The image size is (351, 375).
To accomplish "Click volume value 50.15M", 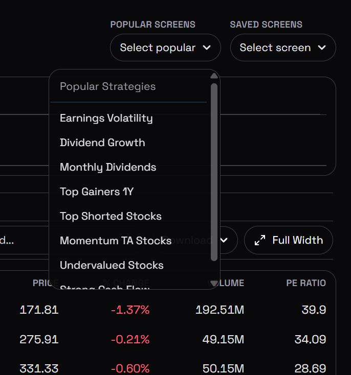I will 223,368.
